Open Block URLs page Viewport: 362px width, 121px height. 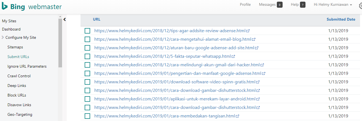pos(17,95)
